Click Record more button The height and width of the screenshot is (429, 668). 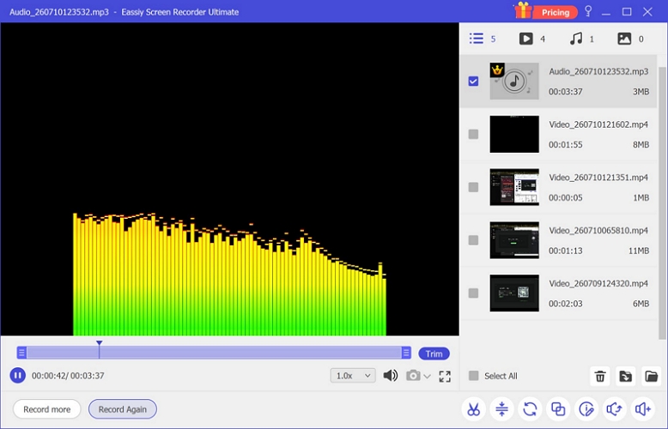coord(47,409)
